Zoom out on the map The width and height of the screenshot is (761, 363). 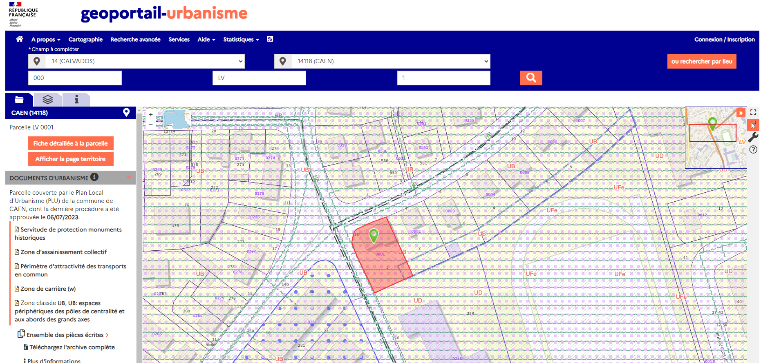(x=151, y=124)
